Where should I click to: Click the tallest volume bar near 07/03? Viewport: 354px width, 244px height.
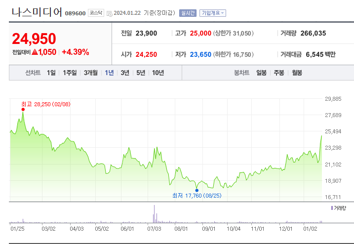point(154,214)
